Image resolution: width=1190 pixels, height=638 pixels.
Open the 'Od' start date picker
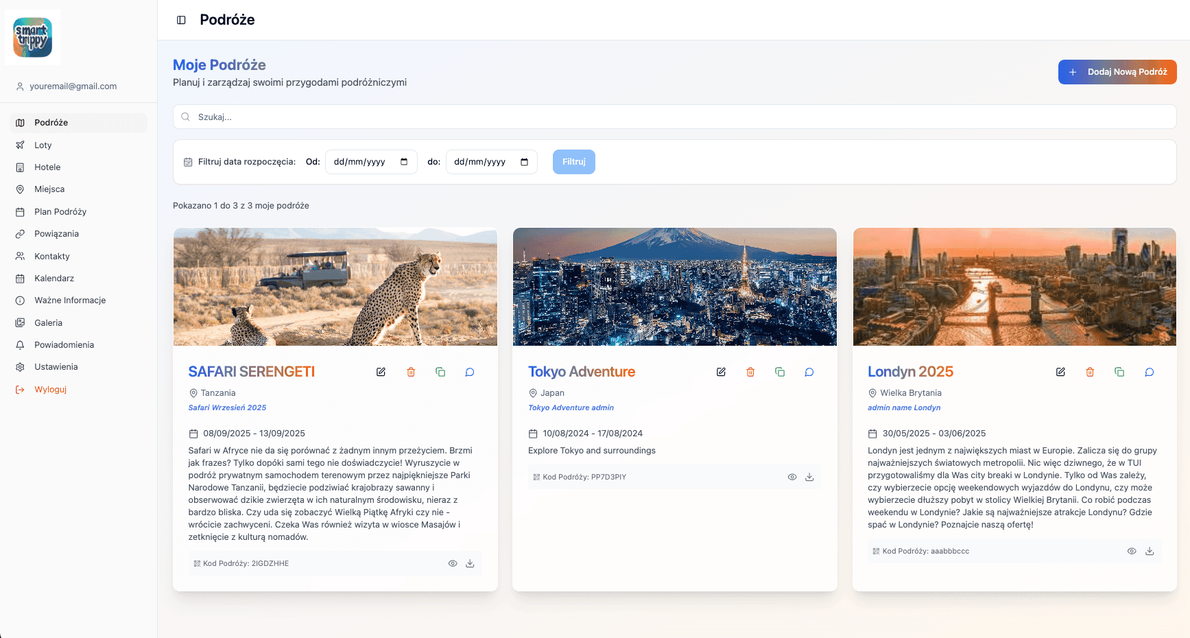pos(404,162)
